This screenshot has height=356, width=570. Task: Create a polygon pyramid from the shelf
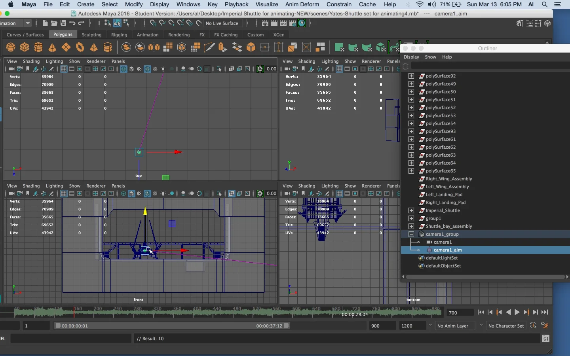(94, 47)
